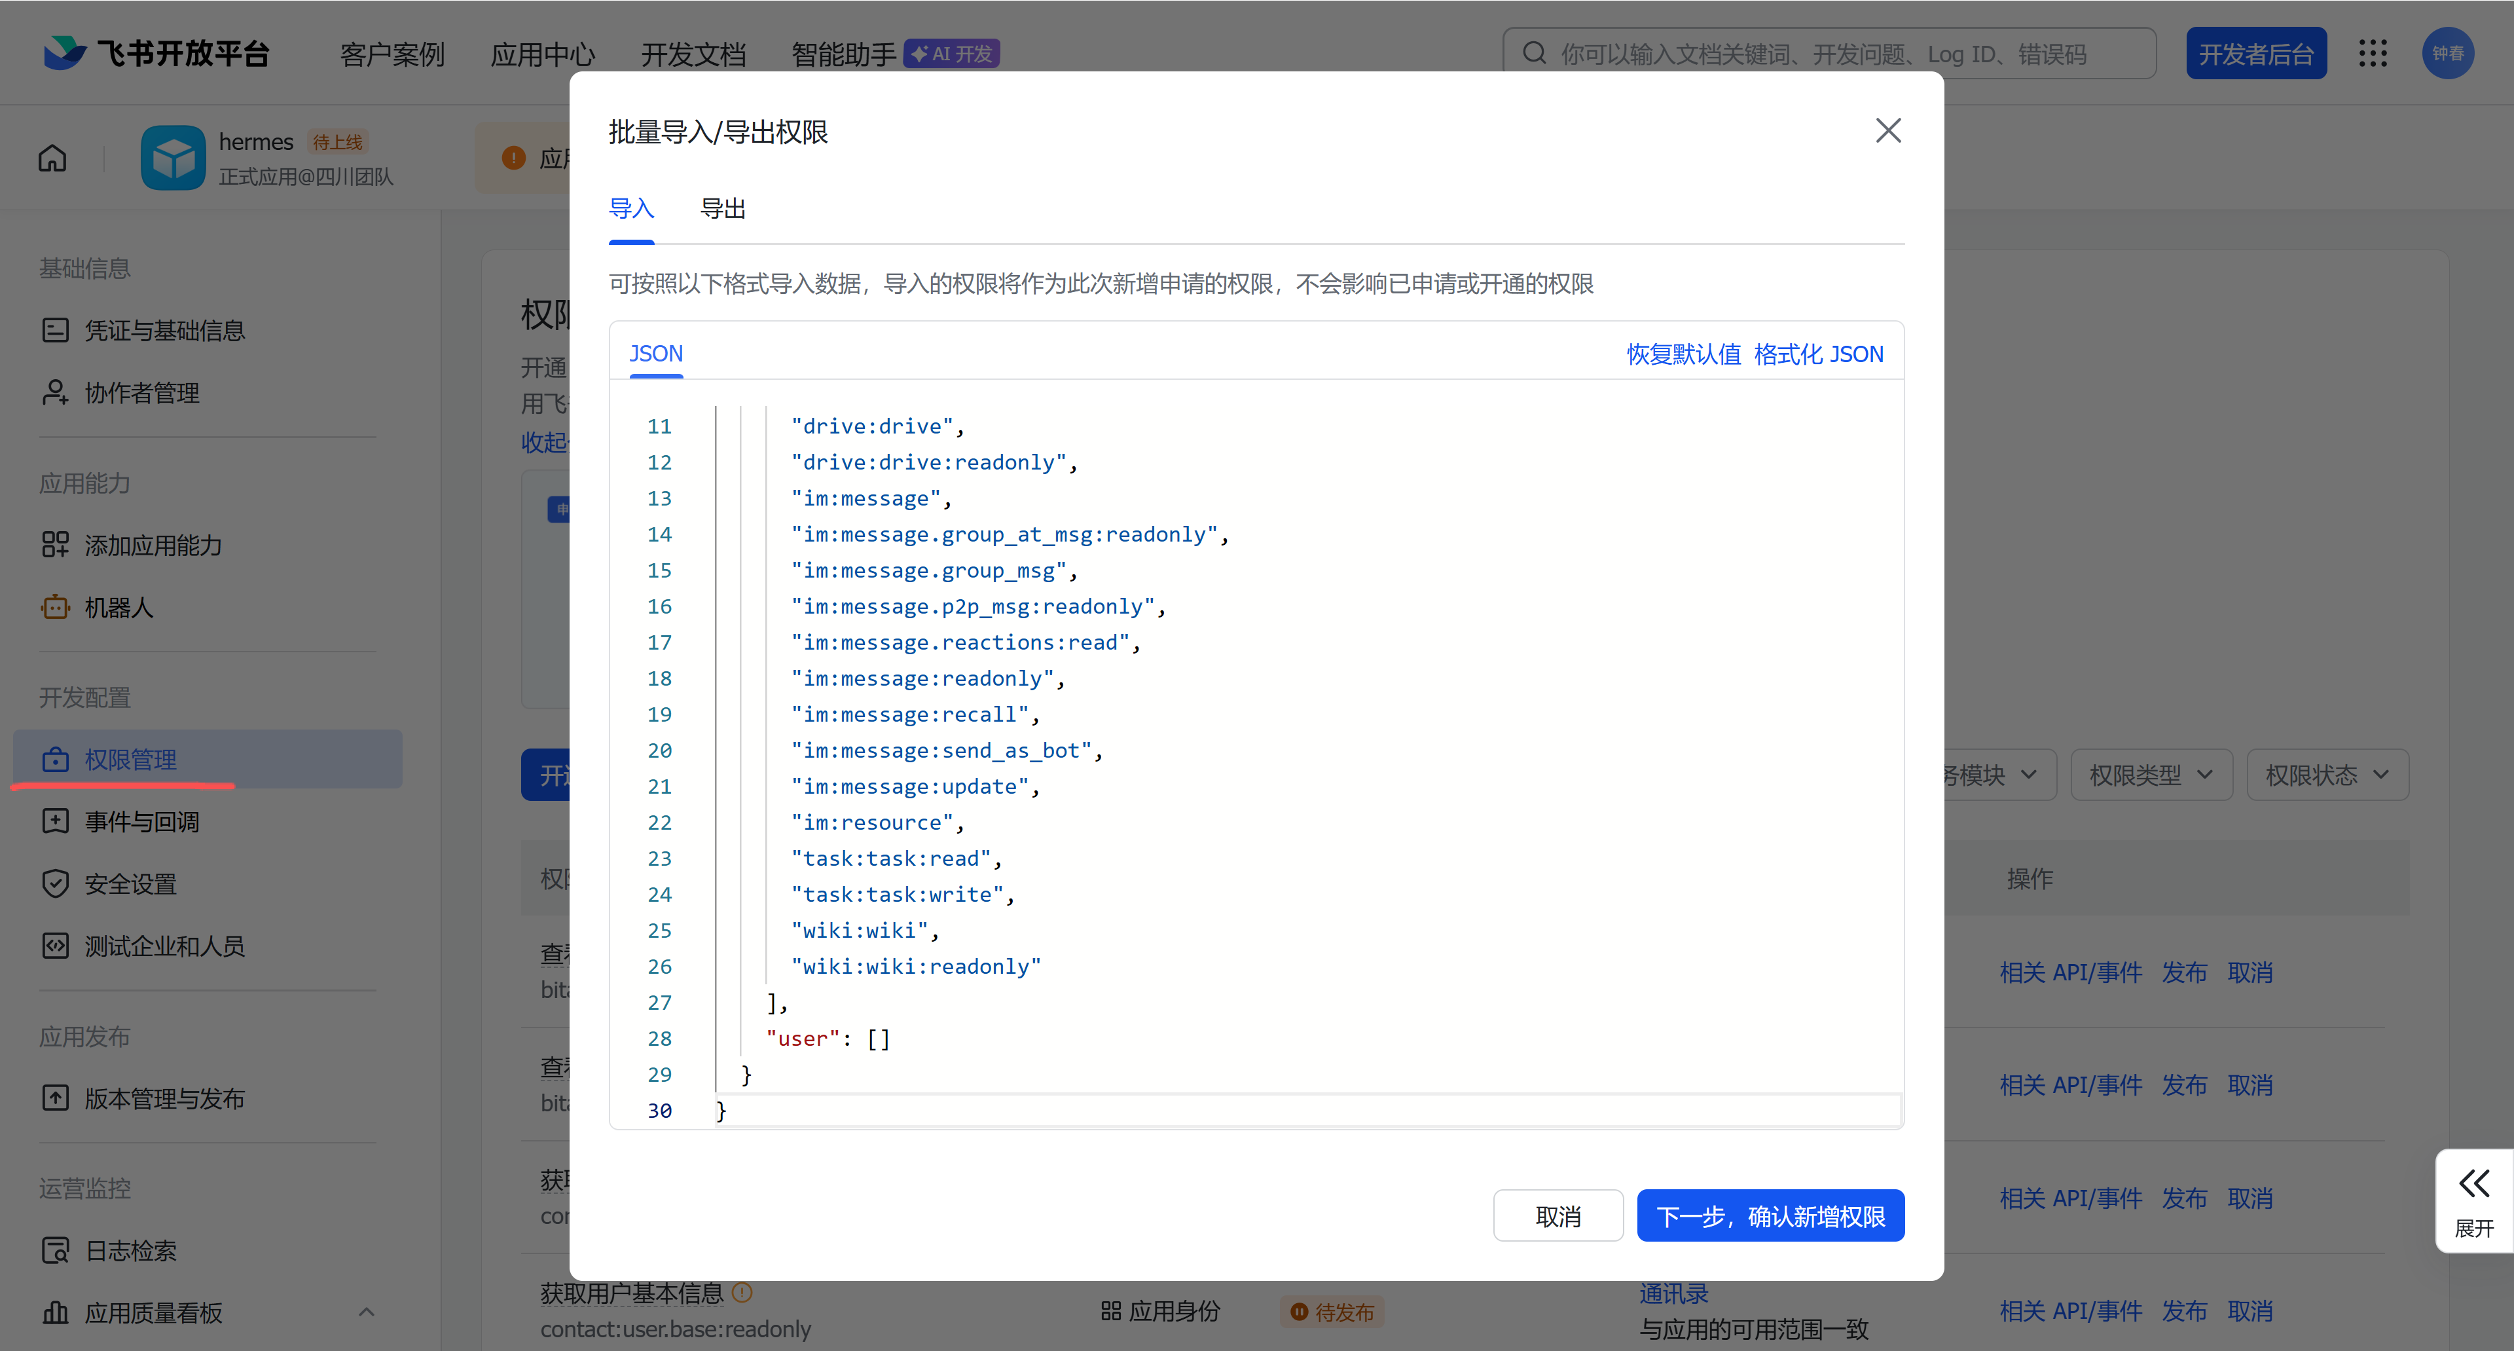Click 恢复默认值 link

click(x=1683, y=354)
